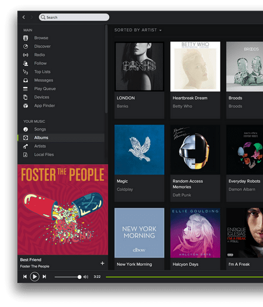
Task: Click the Daft Punk artist link
Action: [x=182, y=195]
